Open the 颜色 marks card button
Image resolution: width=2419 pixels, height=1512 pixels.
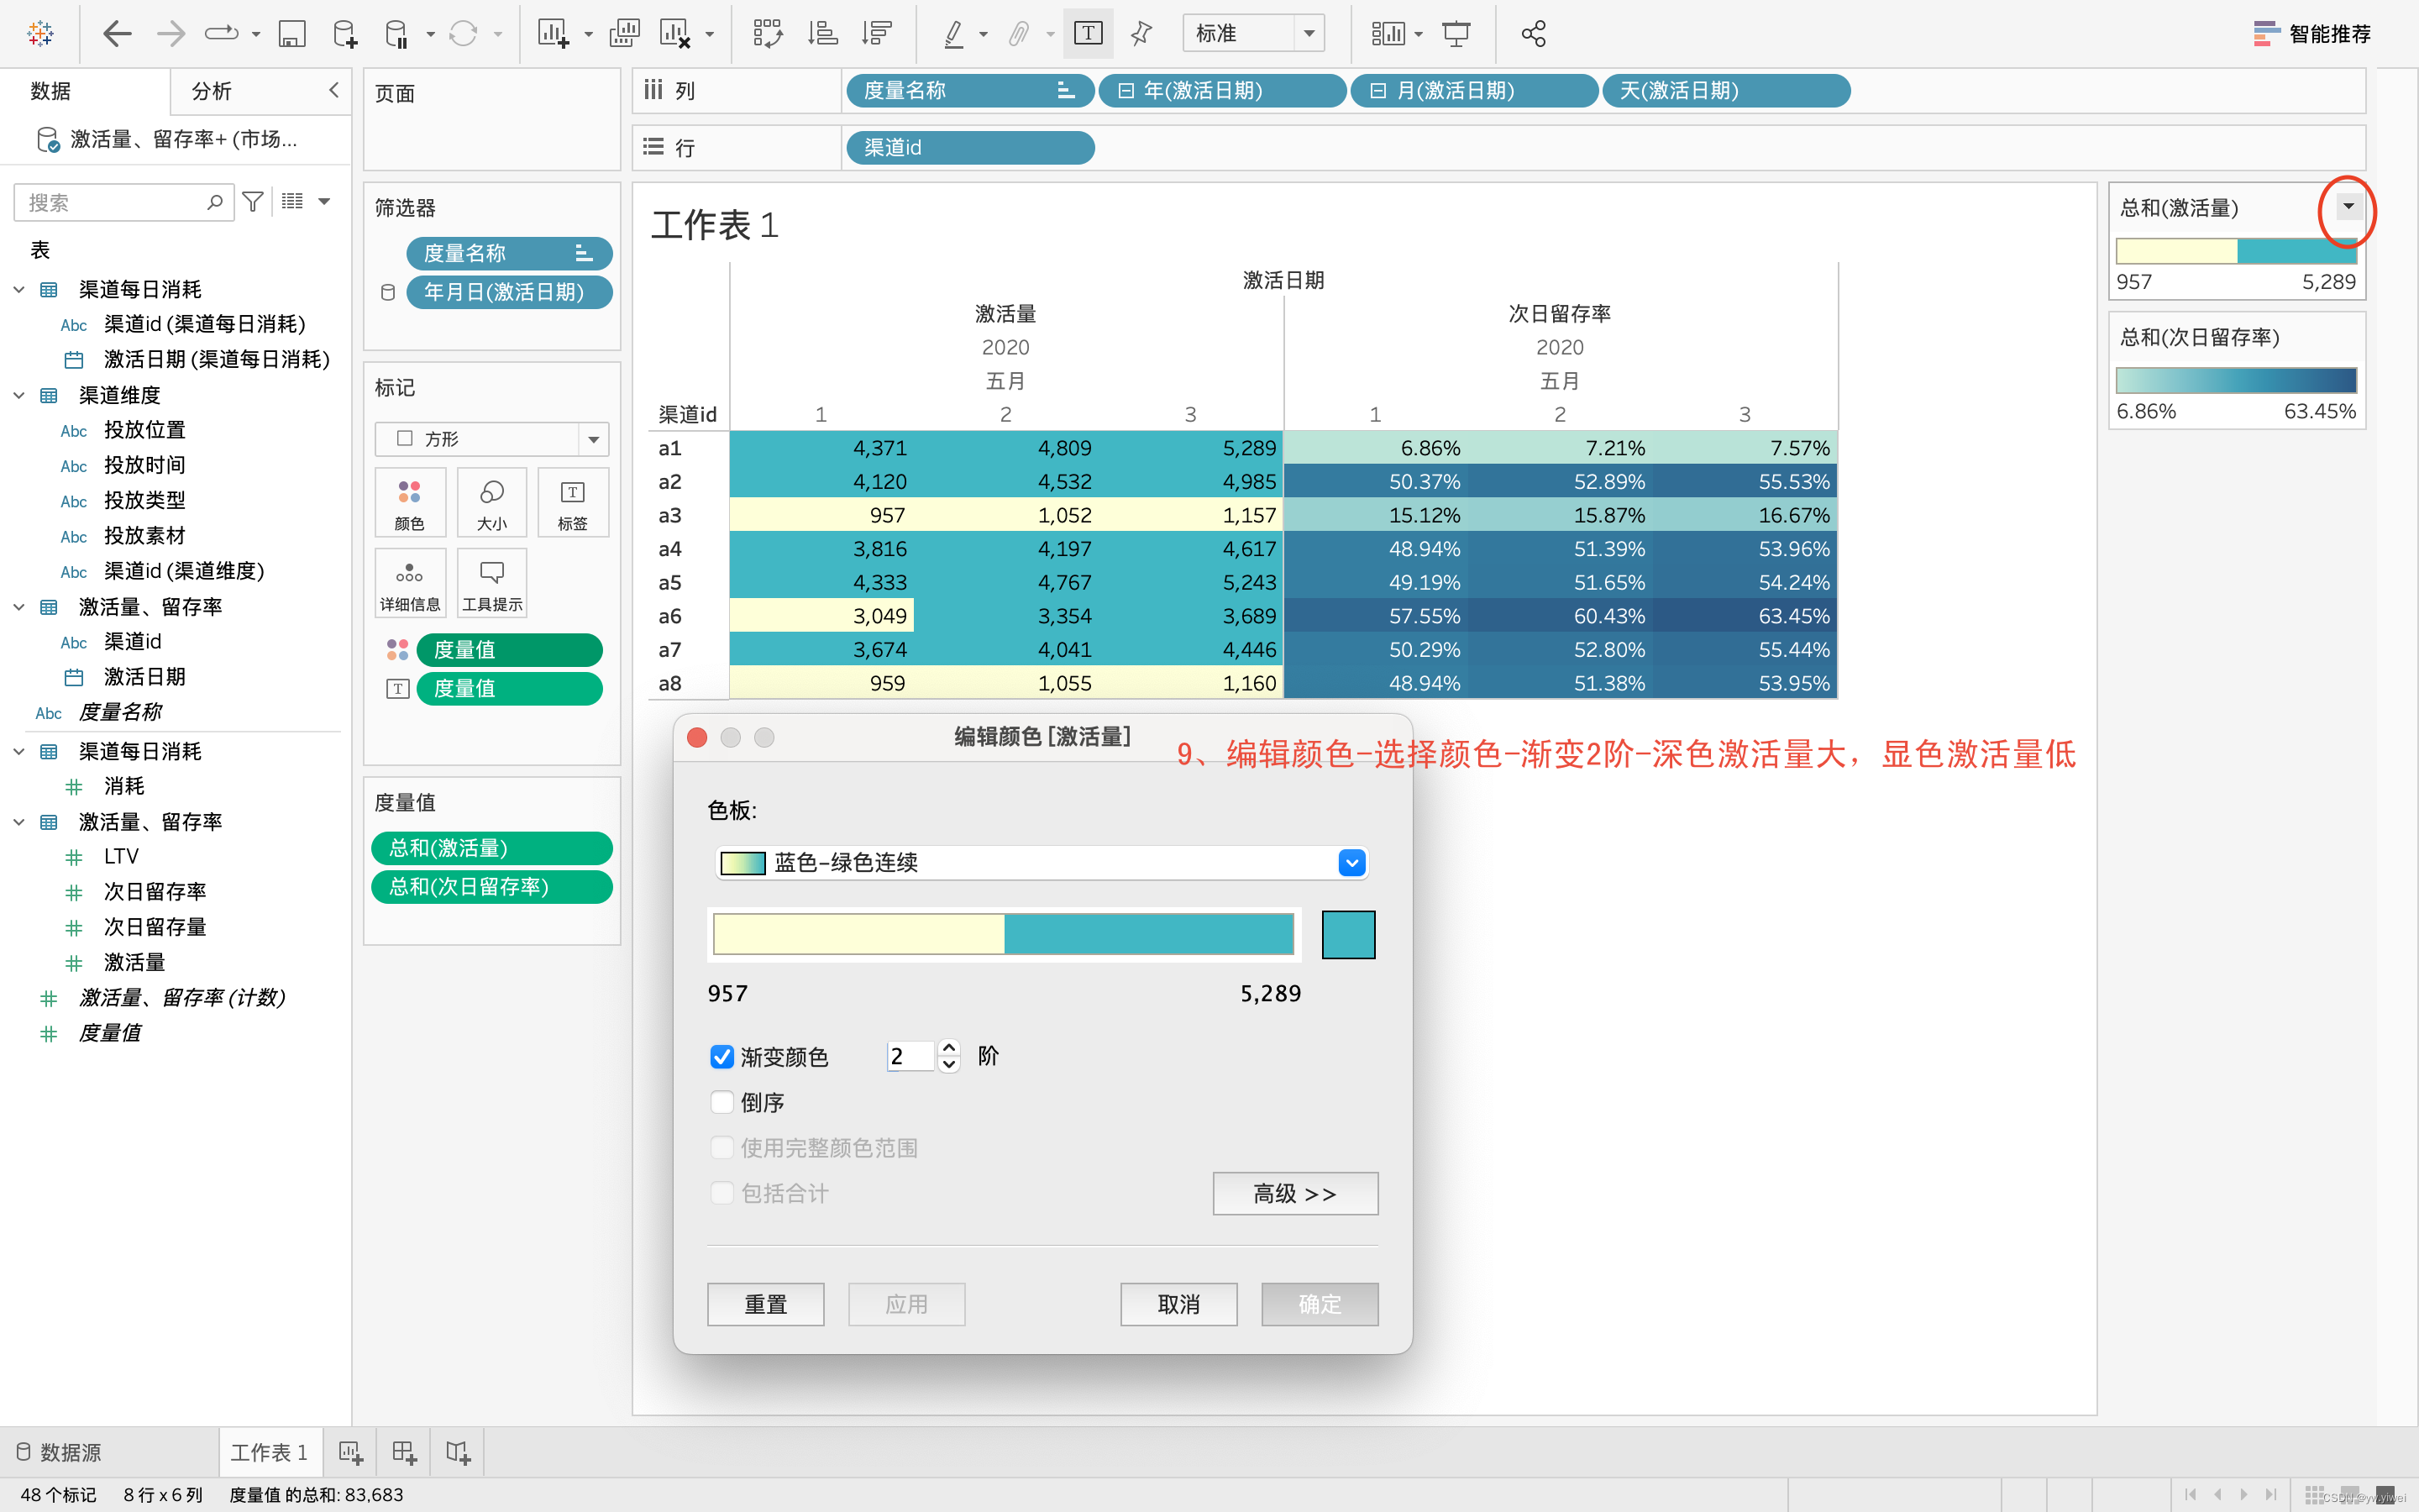pos(410,503)
